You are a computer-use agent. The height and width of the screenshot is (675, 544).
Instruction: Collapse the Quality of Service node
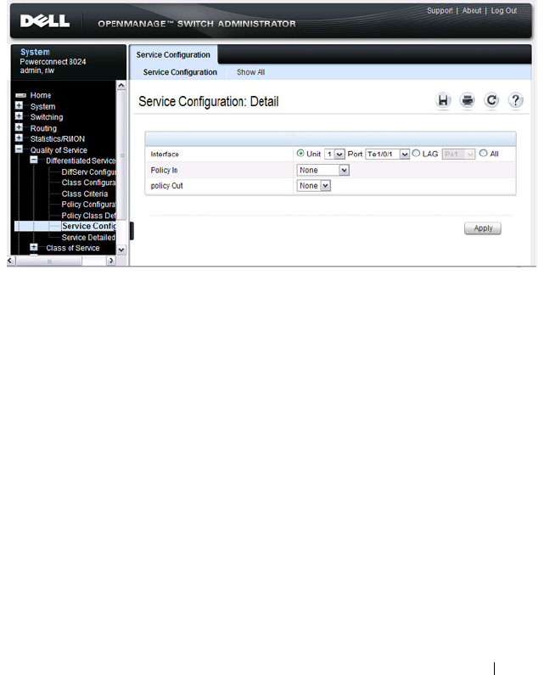click(x=19, y=149)
